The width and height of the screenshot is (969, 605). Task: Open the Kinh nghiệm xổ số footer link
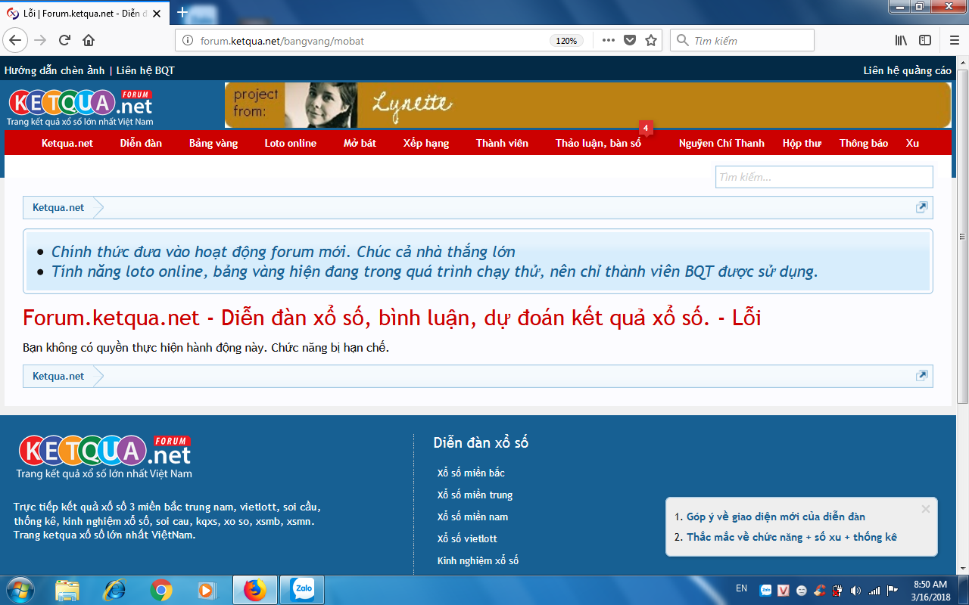point(478,560)
